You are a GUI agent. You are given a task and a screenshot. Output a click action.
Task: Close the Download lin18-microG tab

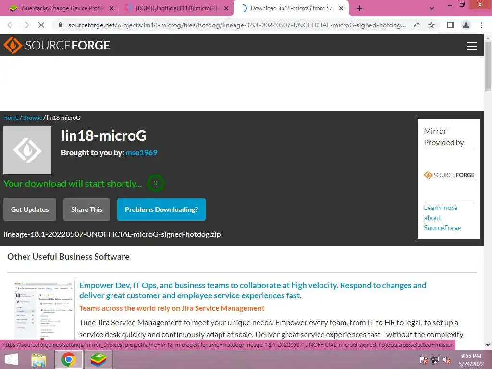341,9
